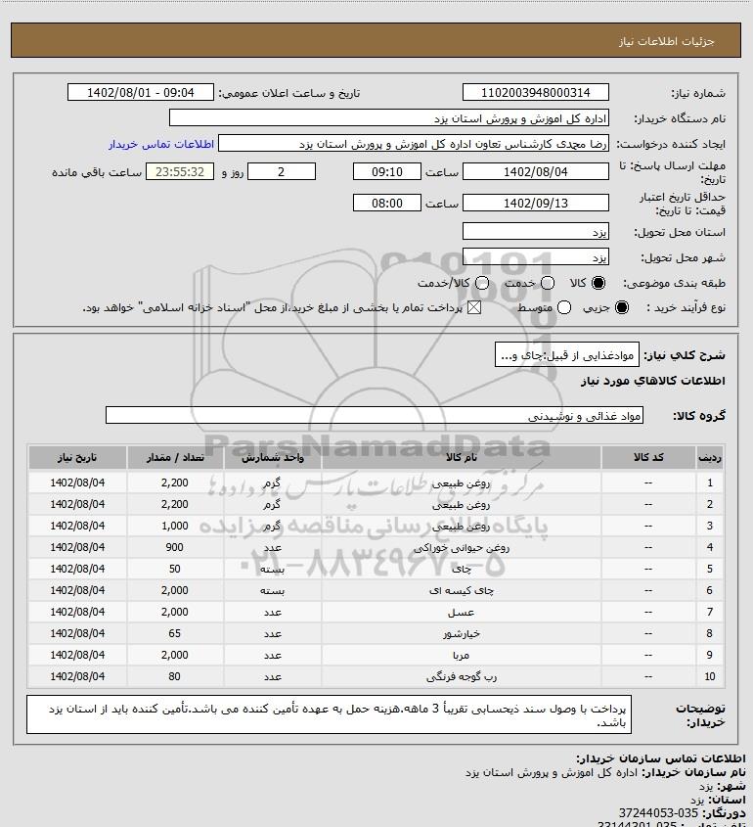Select the متوسط purchase type radio
This screenshot has width=753, height=827.
coord(564,307)
